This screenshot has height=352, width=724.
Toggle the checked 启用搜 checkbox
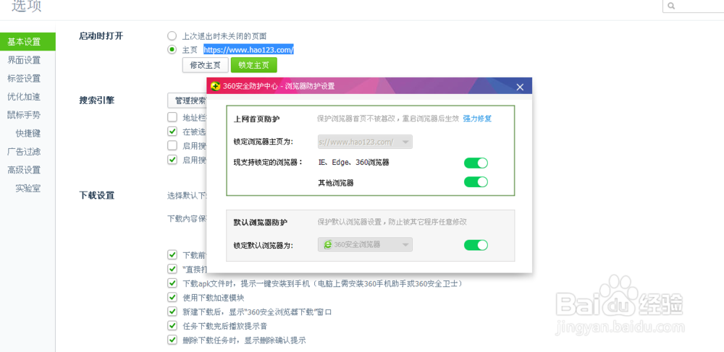point(172,160)
